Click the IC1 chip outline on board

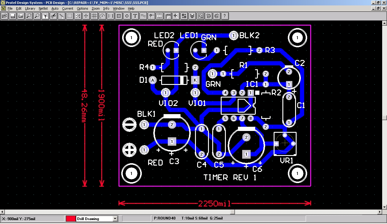pos(238,105)
